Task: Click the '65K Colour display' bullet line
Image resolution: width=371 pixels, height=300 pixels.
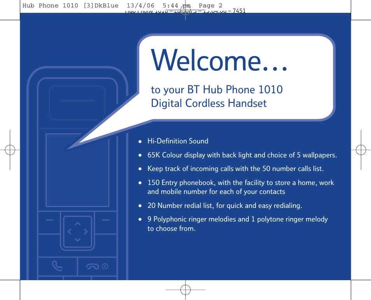Action: coord(242,155)
